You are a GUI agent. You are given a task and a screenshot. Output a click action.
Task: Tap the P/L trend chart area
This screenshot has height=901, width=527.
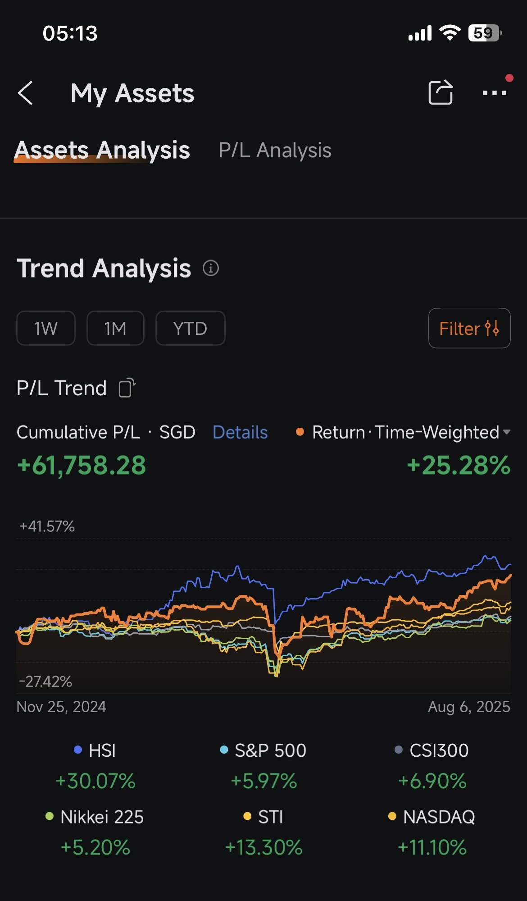tap(263, 615)
